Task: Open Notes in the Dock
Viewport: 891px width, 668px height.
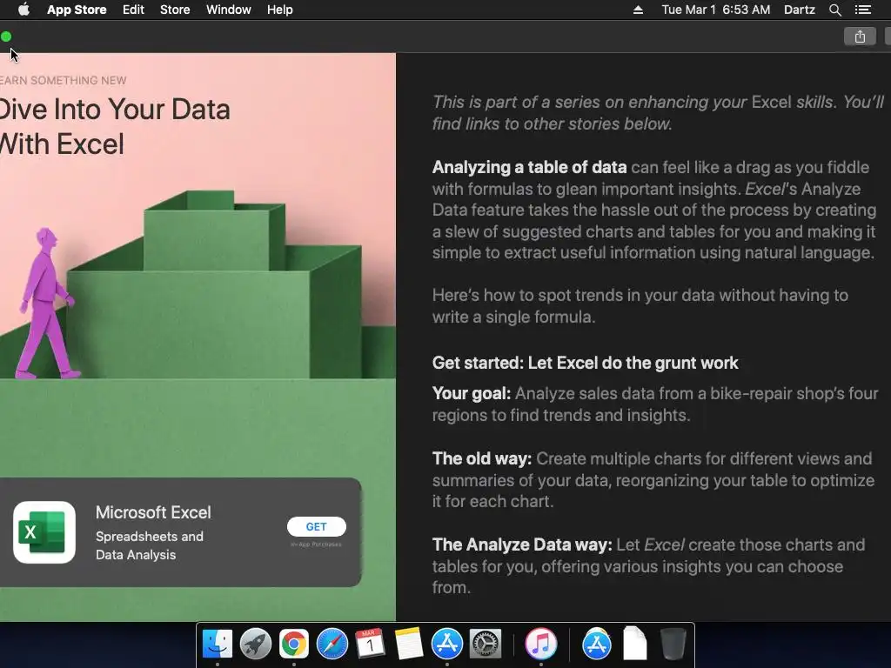Action: coord(409,644)
